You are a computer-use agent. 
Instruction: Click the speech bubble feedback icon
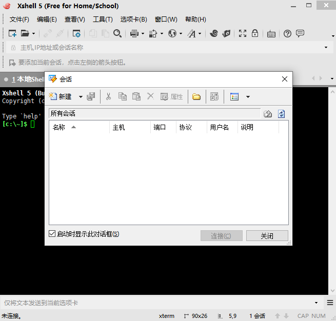300,33
